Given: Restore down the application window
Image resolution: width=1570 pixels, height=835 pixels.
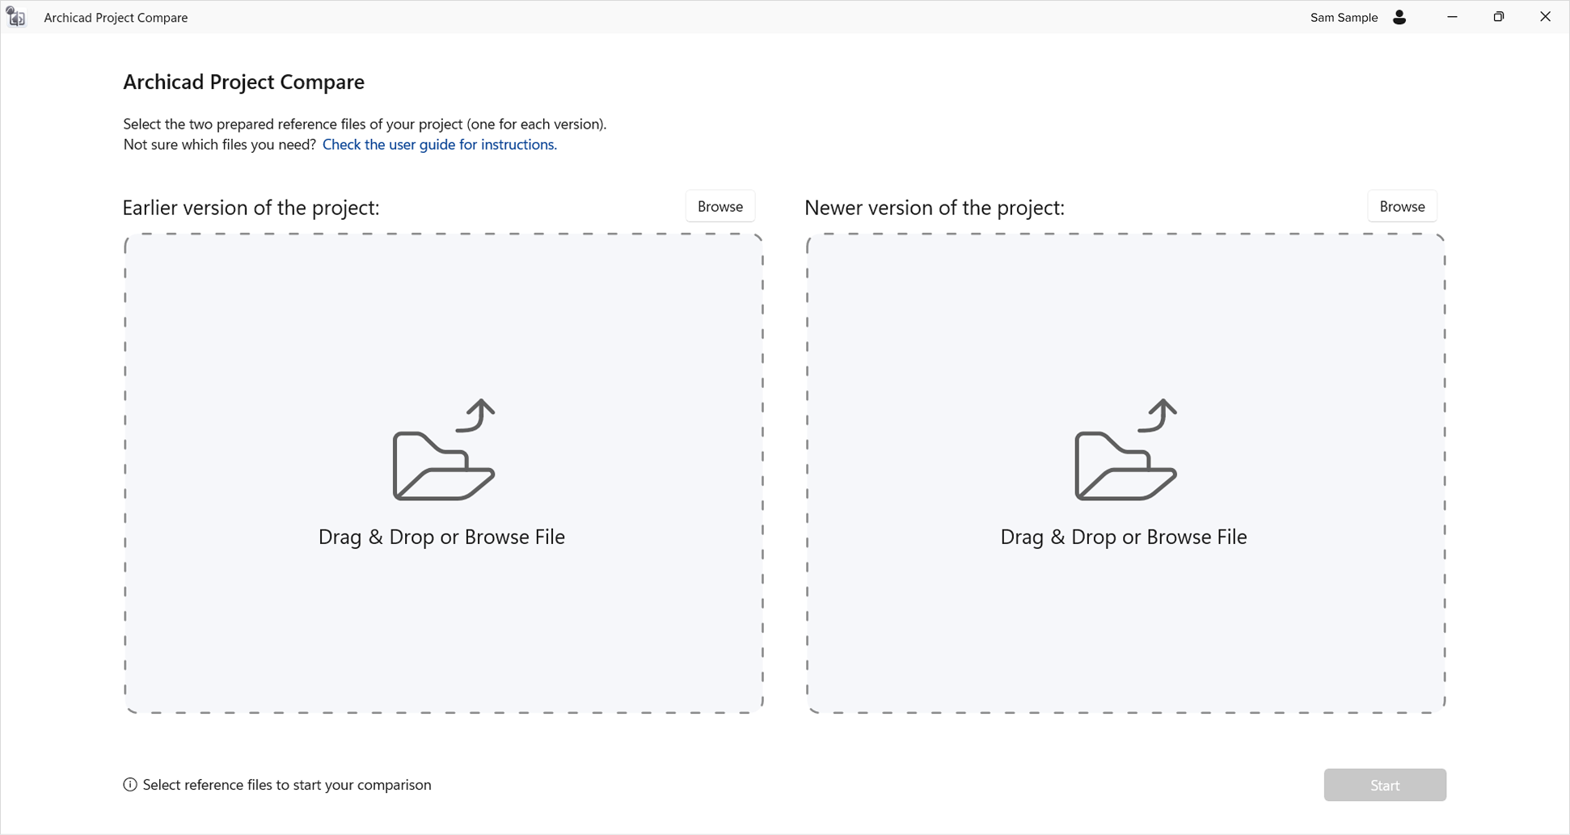Looking at the screenshot, I should [1499, 17].
